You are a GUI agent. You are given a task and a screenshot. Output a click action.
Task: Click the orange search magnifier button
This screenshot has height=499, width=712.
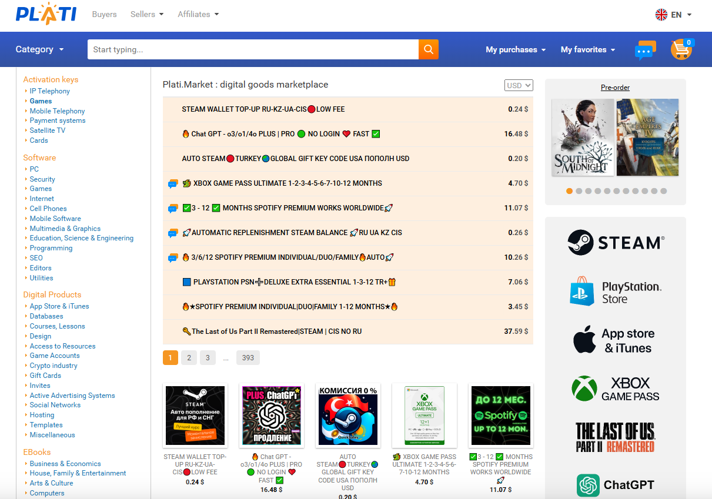click(428, 49)
